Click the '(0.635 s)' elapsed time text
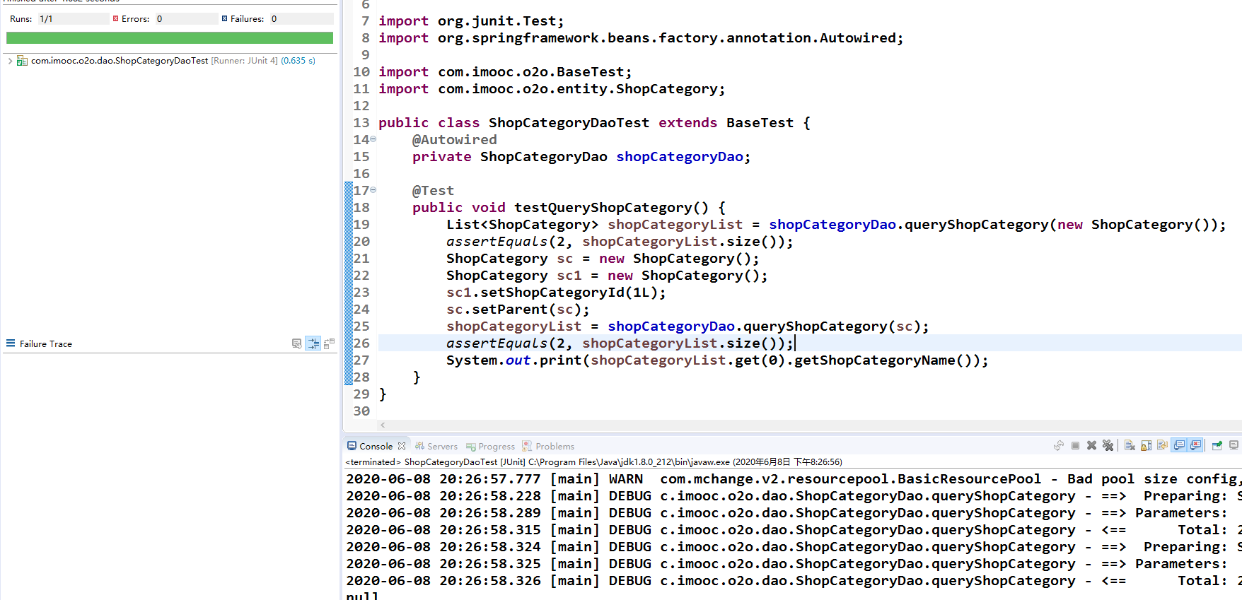 (x=298, y=61)
